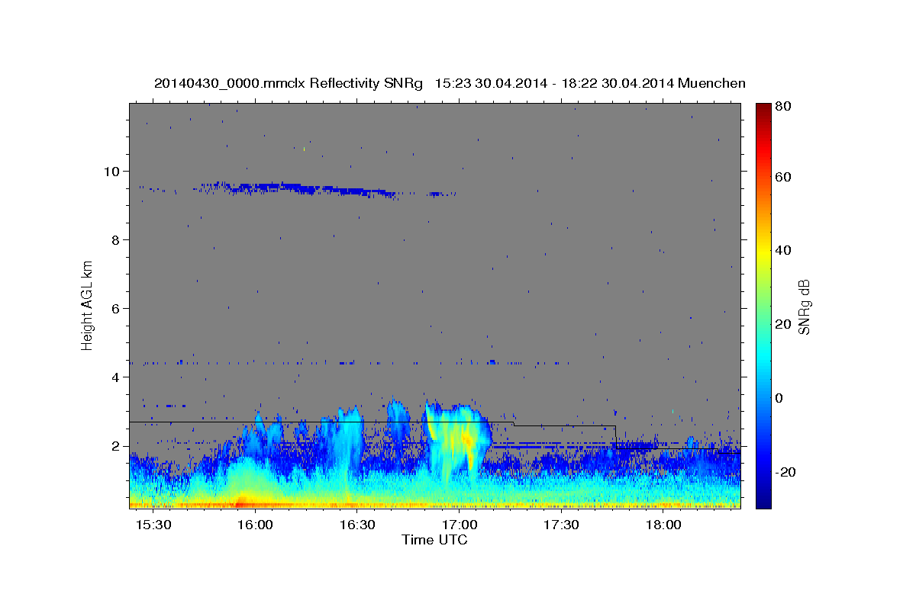The image size is (916, 610).
Task: Click the height tick label 2
Action: click(115, 445)
